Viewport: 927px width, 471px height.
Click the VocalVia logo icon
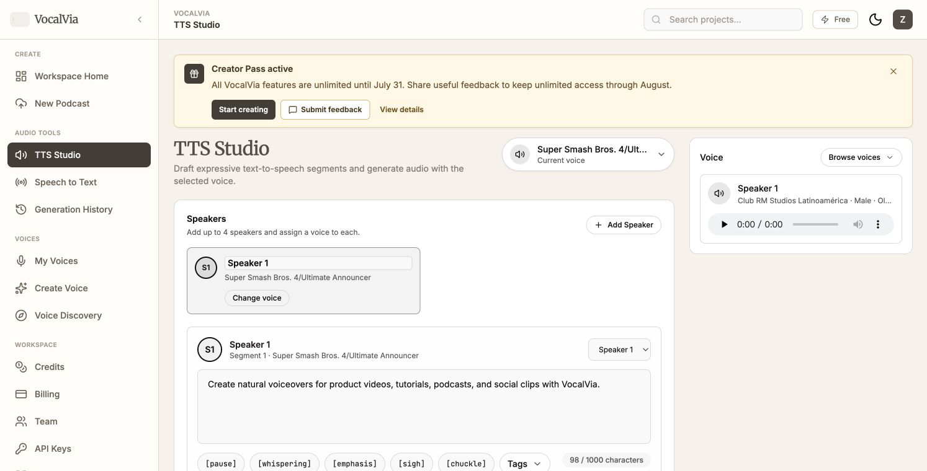pyautogui.click(x=20, y=19)
